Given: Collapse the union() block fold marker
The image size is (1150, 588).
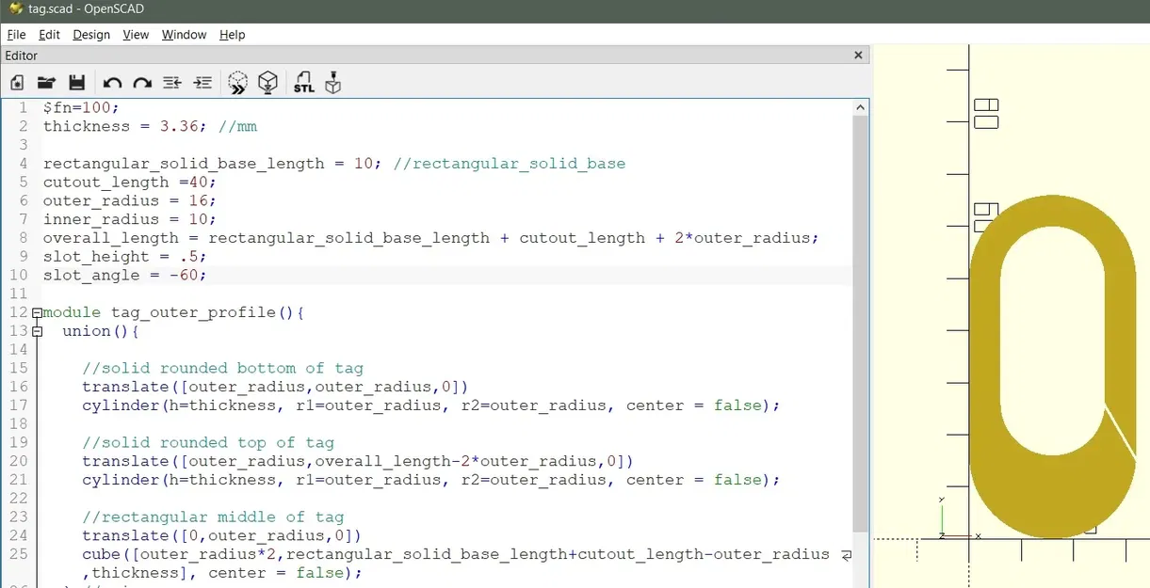Looking at the screenshot, I should pyautogui.click(x=37, y=331).
